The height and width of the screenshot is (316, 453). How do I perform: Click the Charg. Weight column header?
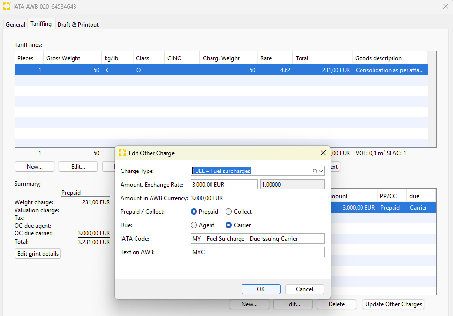pyautogui.click(x=228, y=58)
